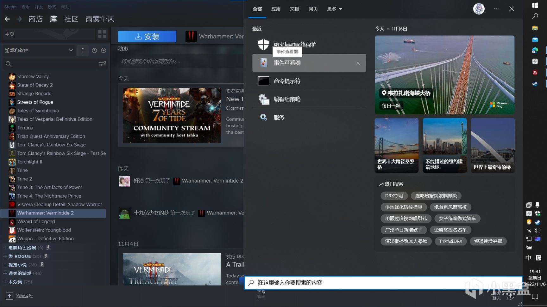Open 防火墙和网络保护 recent item
The width and height of the screenshot is (547, 307).
pos(309,45)
